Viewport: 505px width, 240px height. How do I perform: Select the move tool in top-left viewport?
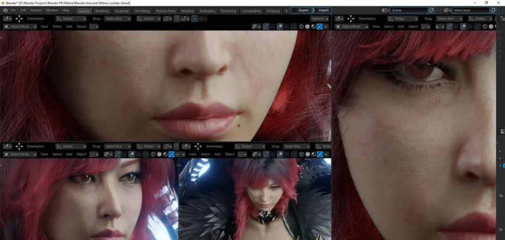[x=19, y=19]
